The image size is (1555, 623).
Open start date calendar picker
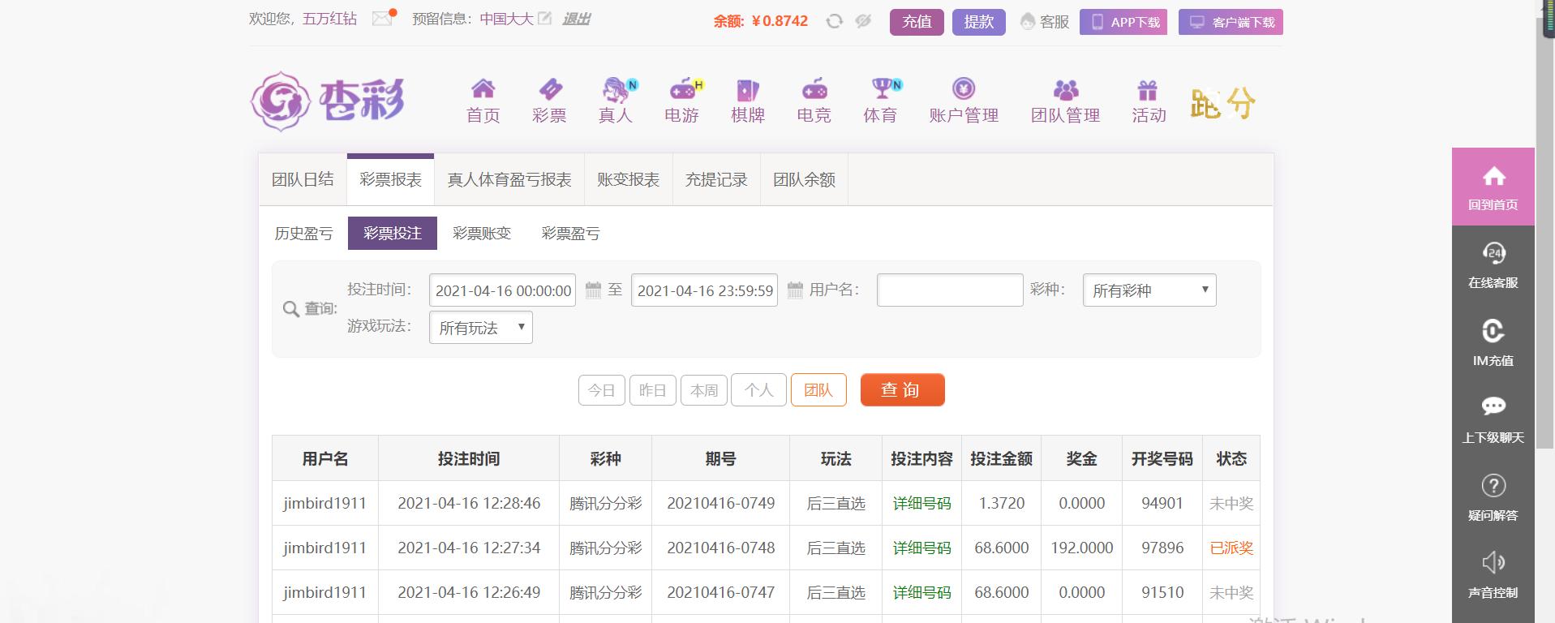coord(593,290)
